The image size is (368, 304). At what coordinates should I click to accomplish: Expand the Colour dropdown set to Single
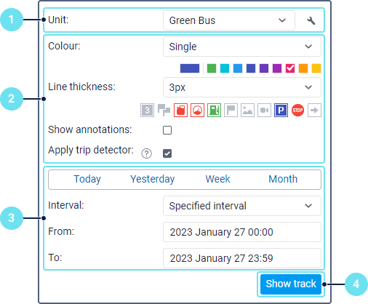tap(242, 47)
